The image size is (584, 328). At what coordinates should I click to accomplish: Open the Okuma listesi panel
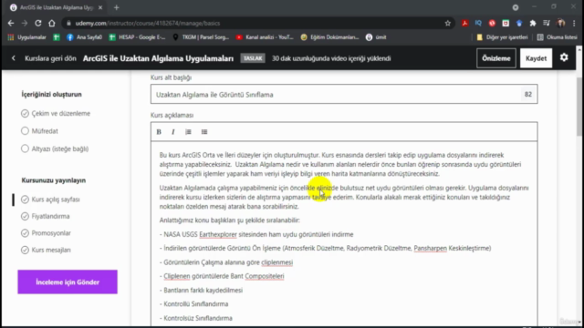[x=558, y=37]
